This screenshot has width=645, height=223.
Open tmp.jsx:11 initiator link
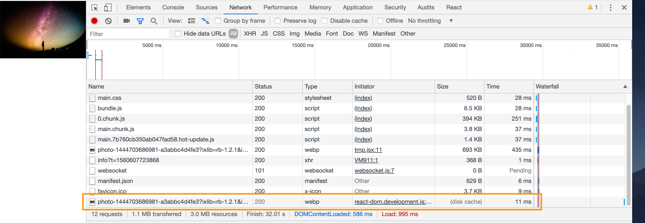(368, 150)
